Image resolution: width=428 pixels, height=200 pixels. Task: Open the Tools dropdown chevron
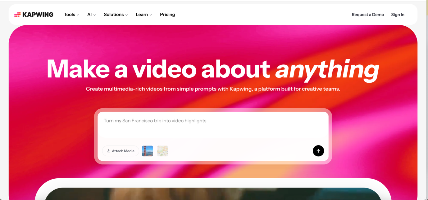click(78, 15)
